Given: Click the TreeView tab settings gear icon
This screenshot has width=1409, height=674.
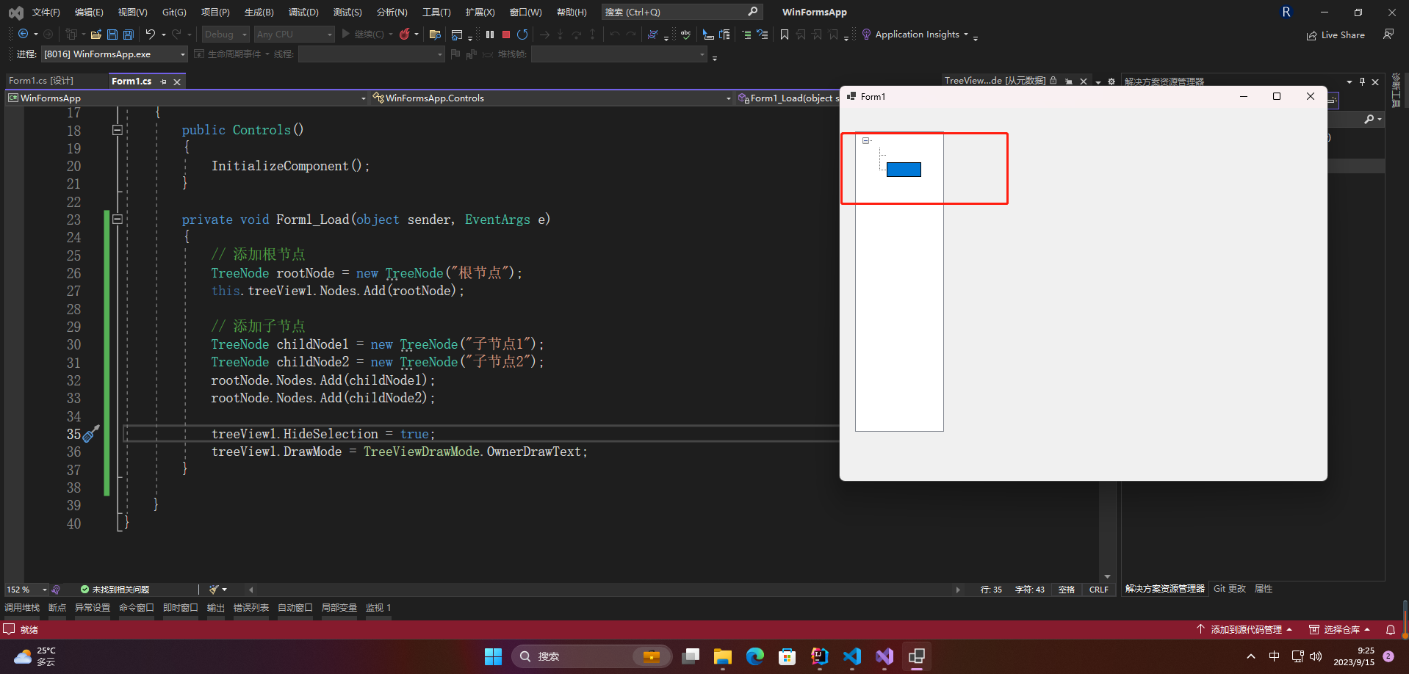Looking at the screenshot, I should pyautogui.click(x=1111, y=81).
